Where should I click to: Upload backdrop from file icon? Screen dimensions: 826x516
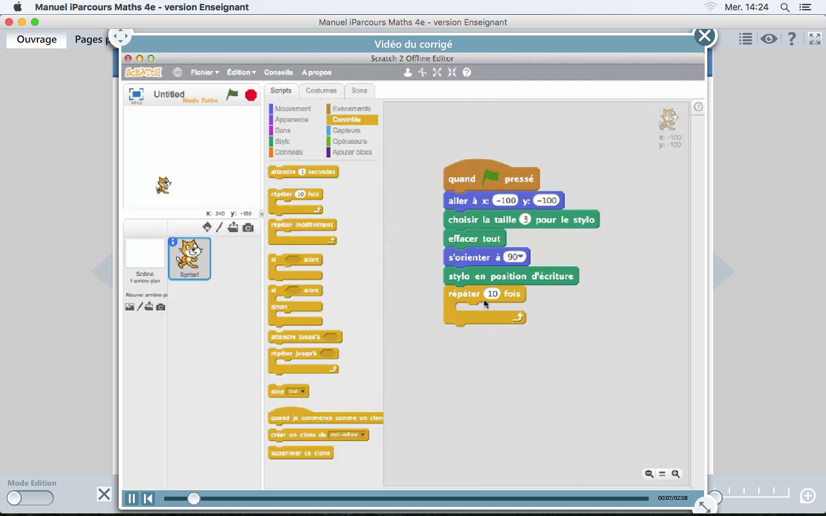pos(149,307)
